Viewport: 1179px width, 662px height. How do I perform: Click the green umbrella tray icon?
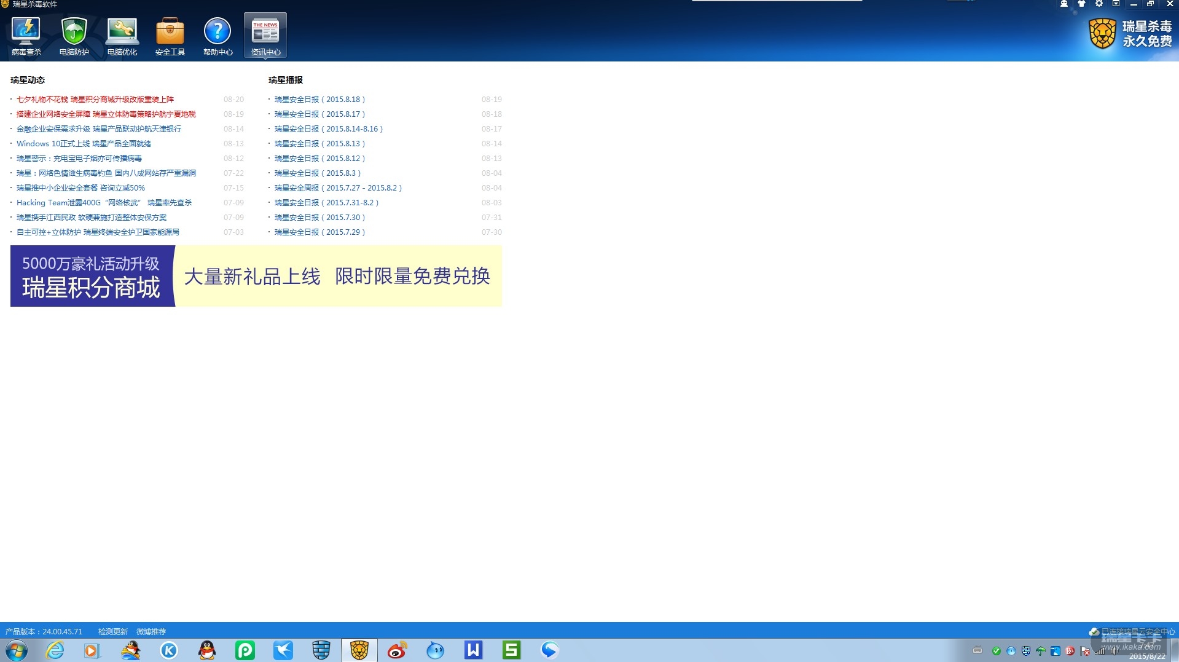point(1041,651)
